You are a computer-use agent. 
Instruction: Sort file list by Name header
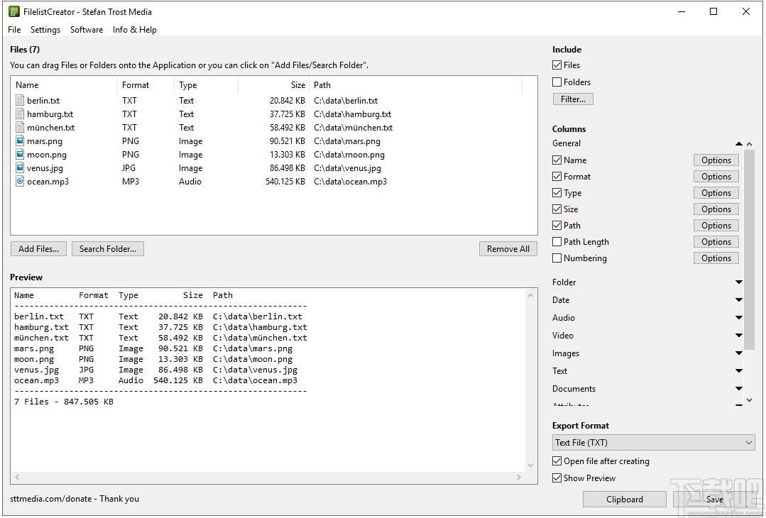(64, 85)
